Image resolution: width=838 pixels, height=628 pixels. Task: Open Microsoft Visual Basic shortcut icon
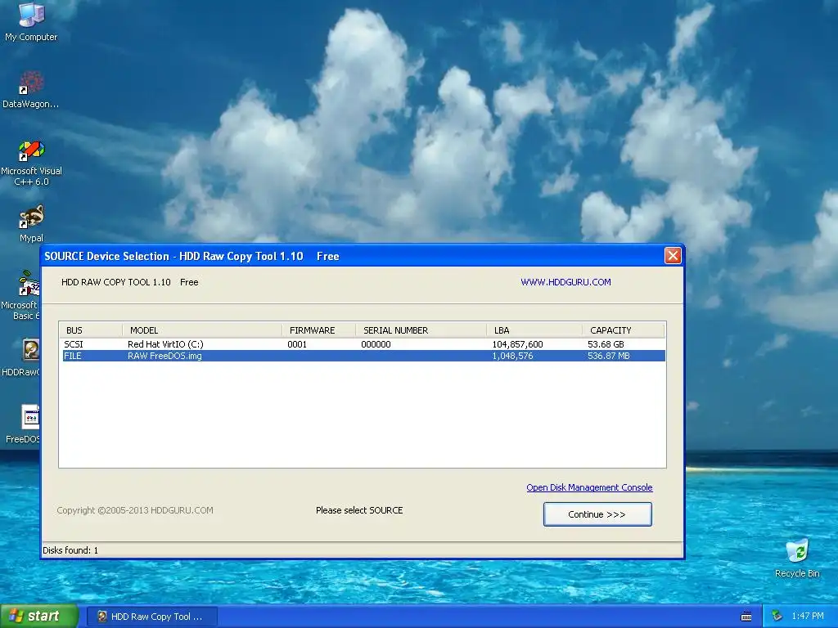21,294
